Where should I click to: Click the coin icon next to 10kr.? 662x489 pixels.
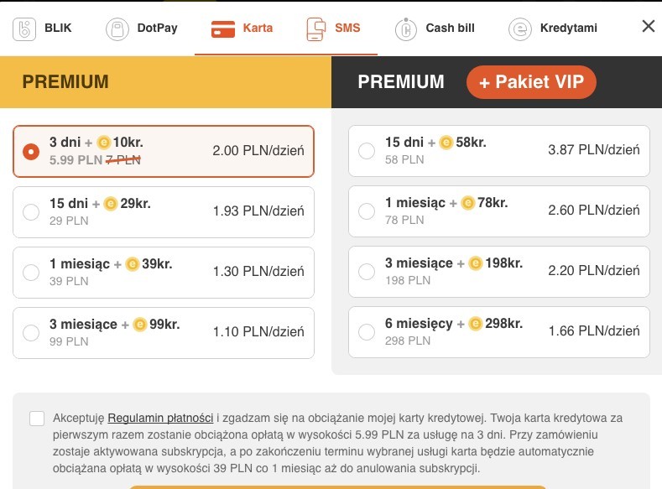pos(103,143)
